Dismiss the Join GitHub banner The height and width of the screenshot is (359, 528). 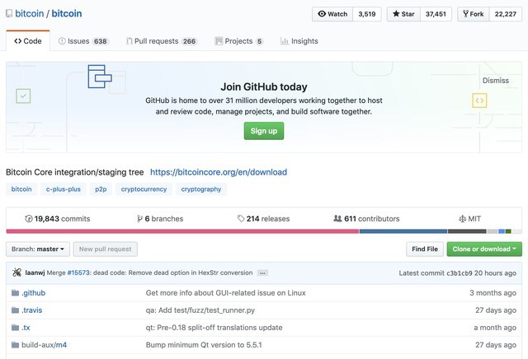pos(495,81)
